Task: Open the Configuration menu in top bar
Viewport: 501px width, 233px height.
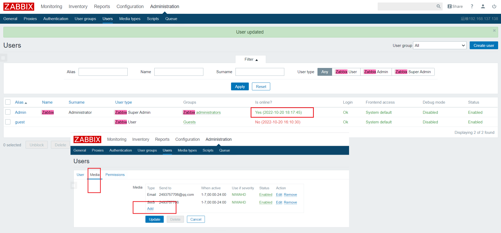Action: pyautogui.click(x=130, y=7)
